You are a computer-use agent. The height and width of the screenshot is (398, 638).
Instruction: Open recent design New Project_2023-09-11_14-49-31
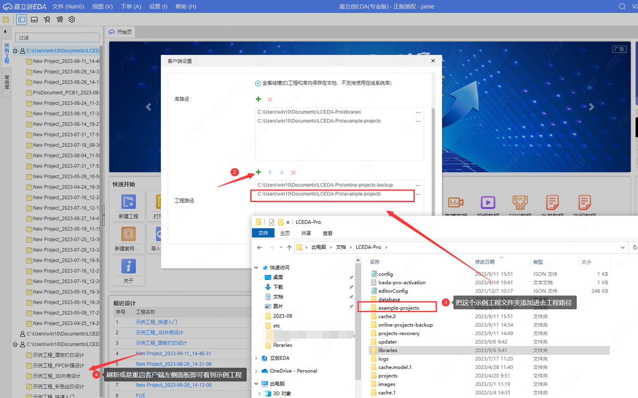(173, 354)
